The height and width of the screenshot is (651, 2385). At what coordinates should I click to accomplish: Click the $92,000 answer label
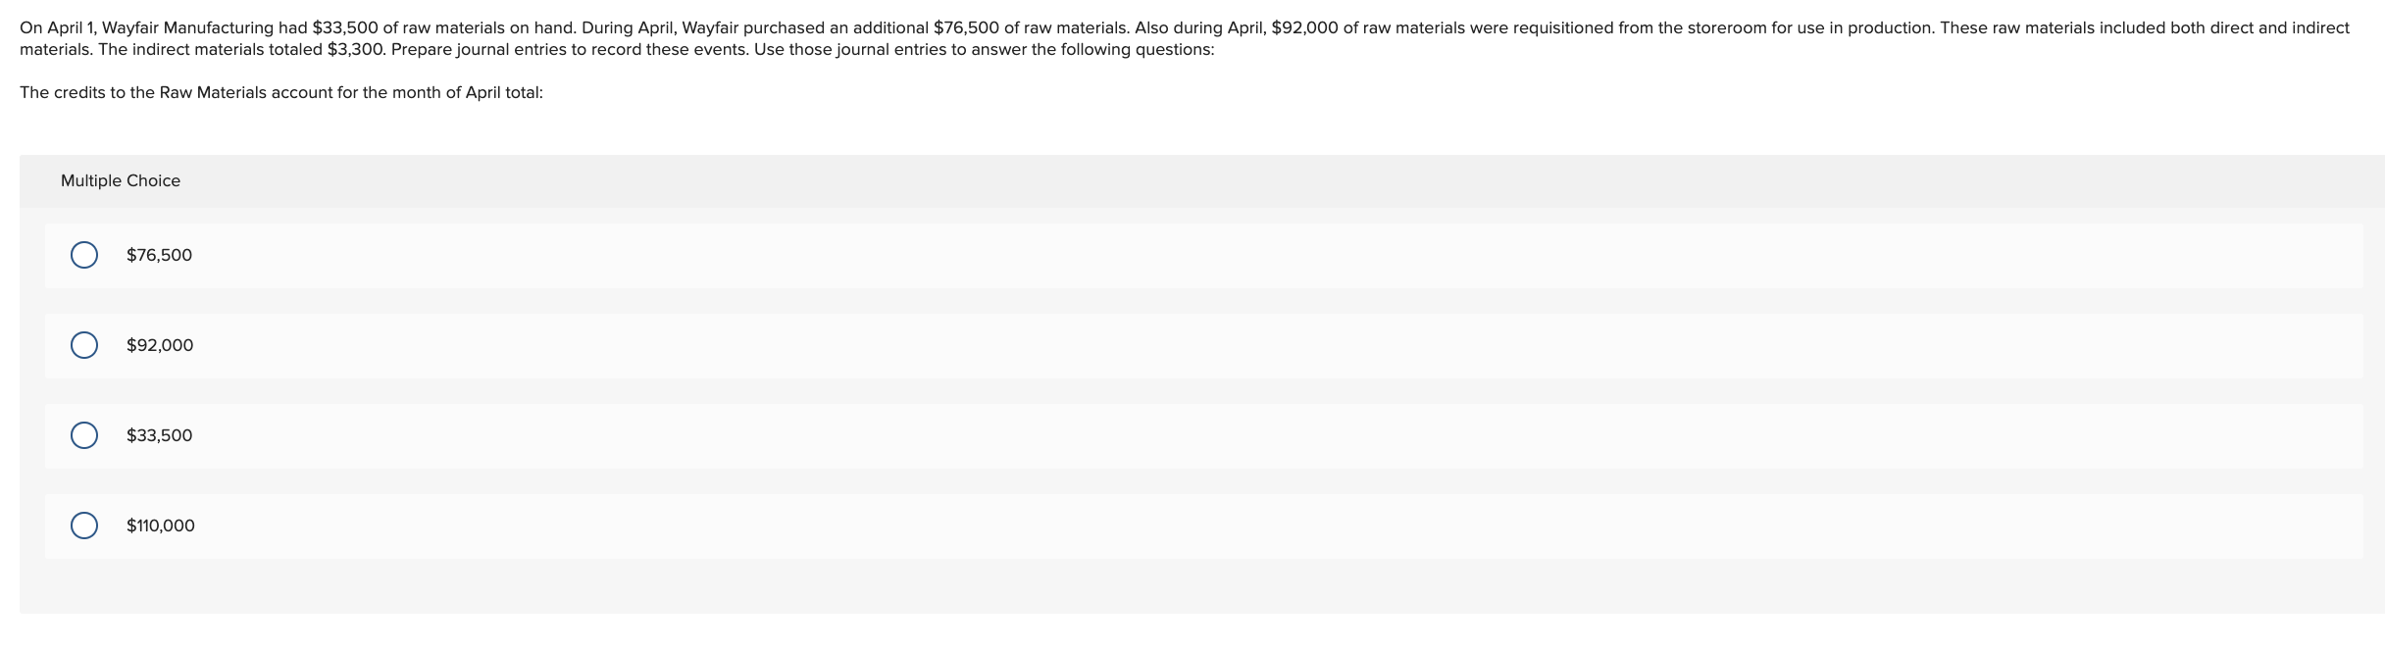(x=159, y=345)
